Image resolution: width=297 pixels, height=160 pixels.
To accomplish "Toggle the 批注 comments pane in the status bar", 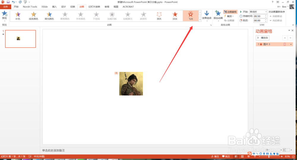I will pos(226,156).
